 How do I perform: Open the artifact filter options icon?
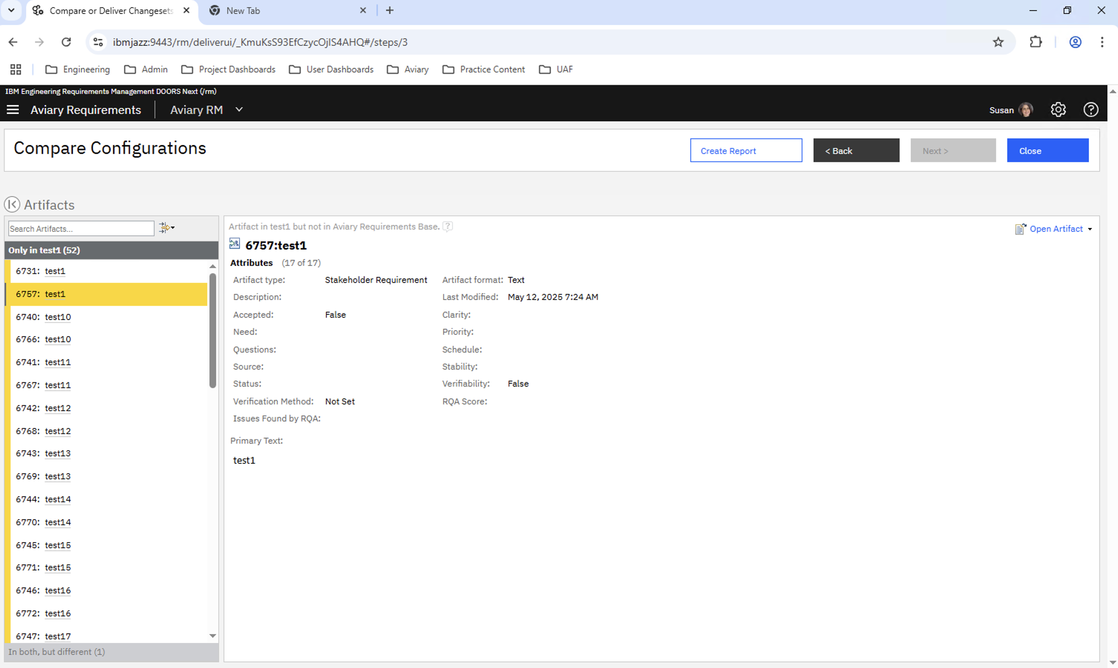point(166,228)
